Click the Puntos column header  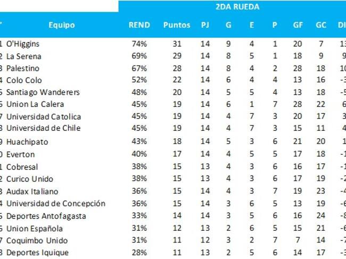pos(177,25)
